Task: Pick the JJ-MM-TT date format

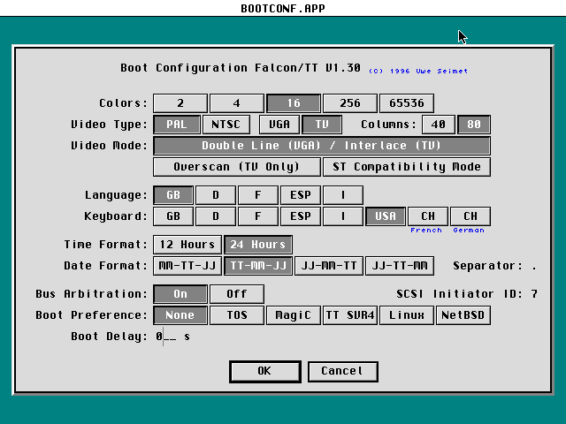Action: (328, 266)
